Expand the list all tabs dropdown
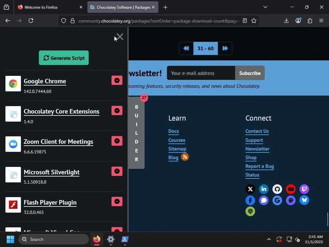This screenshot has width=329, height=247. point(265,7)
